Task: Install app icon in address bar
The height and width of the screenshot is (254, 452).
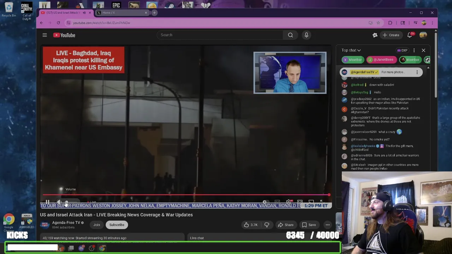Action: [x=370, y=23]
